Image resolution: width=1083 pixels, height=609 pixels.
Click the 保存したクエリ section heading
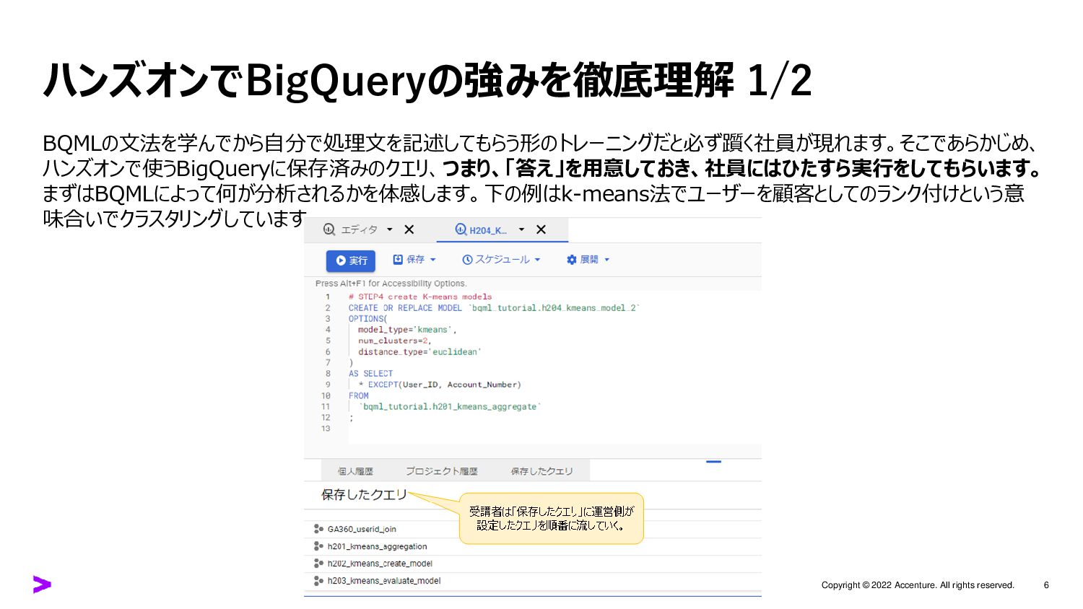coord(364,494)
